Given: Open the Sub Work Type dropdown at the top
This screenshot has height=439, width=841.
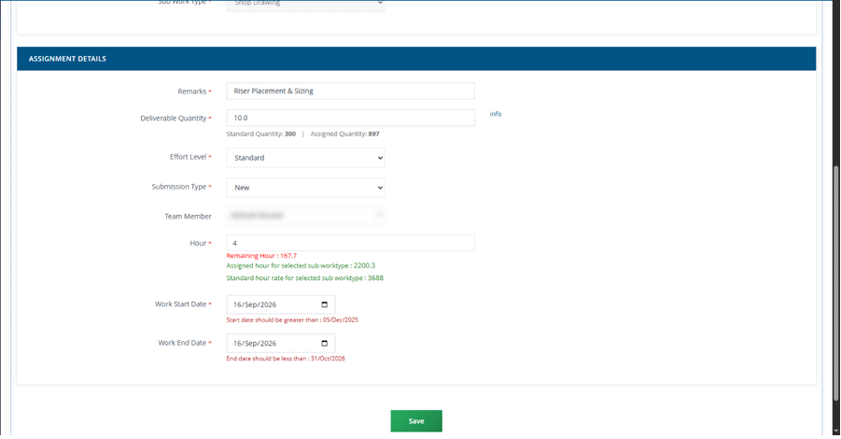Looking at the screenshot, I should tap(305, 5).
